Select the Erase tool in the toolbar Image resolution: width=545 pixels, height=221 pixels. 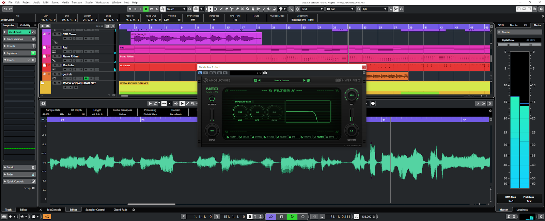(227, 9)
